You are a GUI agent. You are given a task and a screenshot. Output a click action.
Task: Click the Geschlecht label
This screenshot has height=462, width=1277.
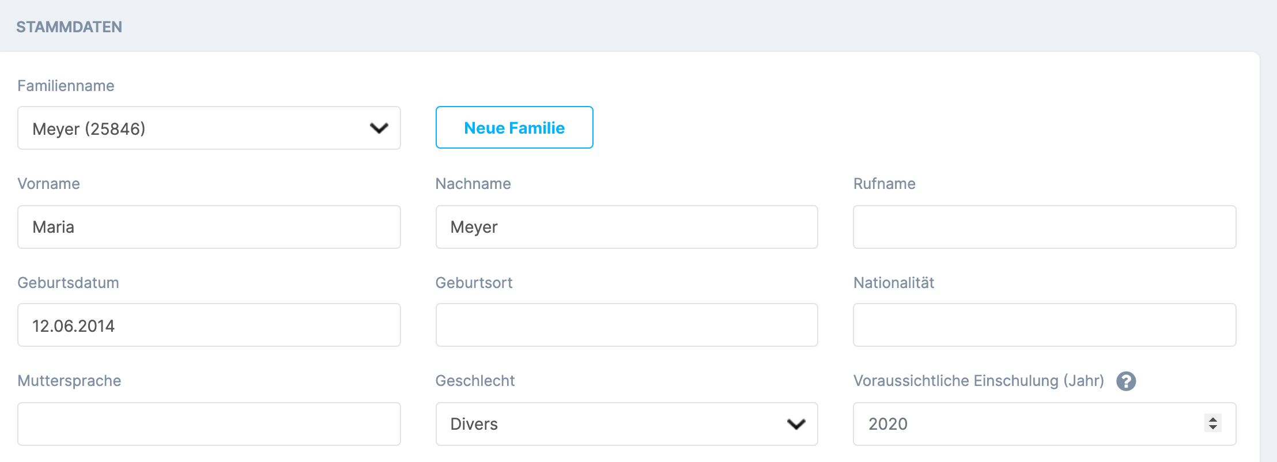(475, 381)
